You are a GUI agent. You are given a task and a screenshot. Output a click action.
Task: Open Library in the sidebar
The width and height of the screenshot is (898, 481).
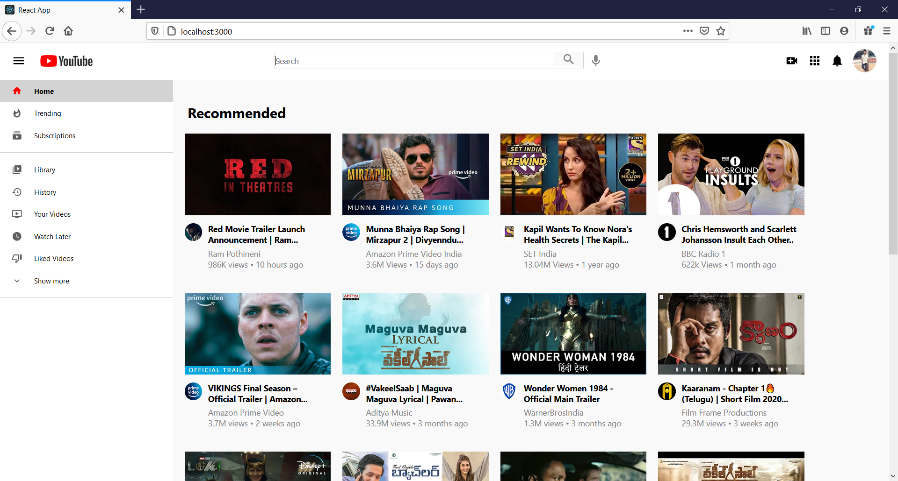pyautogui.click(x=87, y=170)
